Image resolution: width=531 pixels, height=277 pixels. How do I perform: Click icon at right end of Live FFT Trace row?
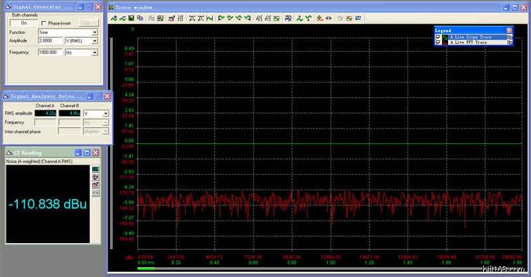pyautogui.click(x=510, y=42)
